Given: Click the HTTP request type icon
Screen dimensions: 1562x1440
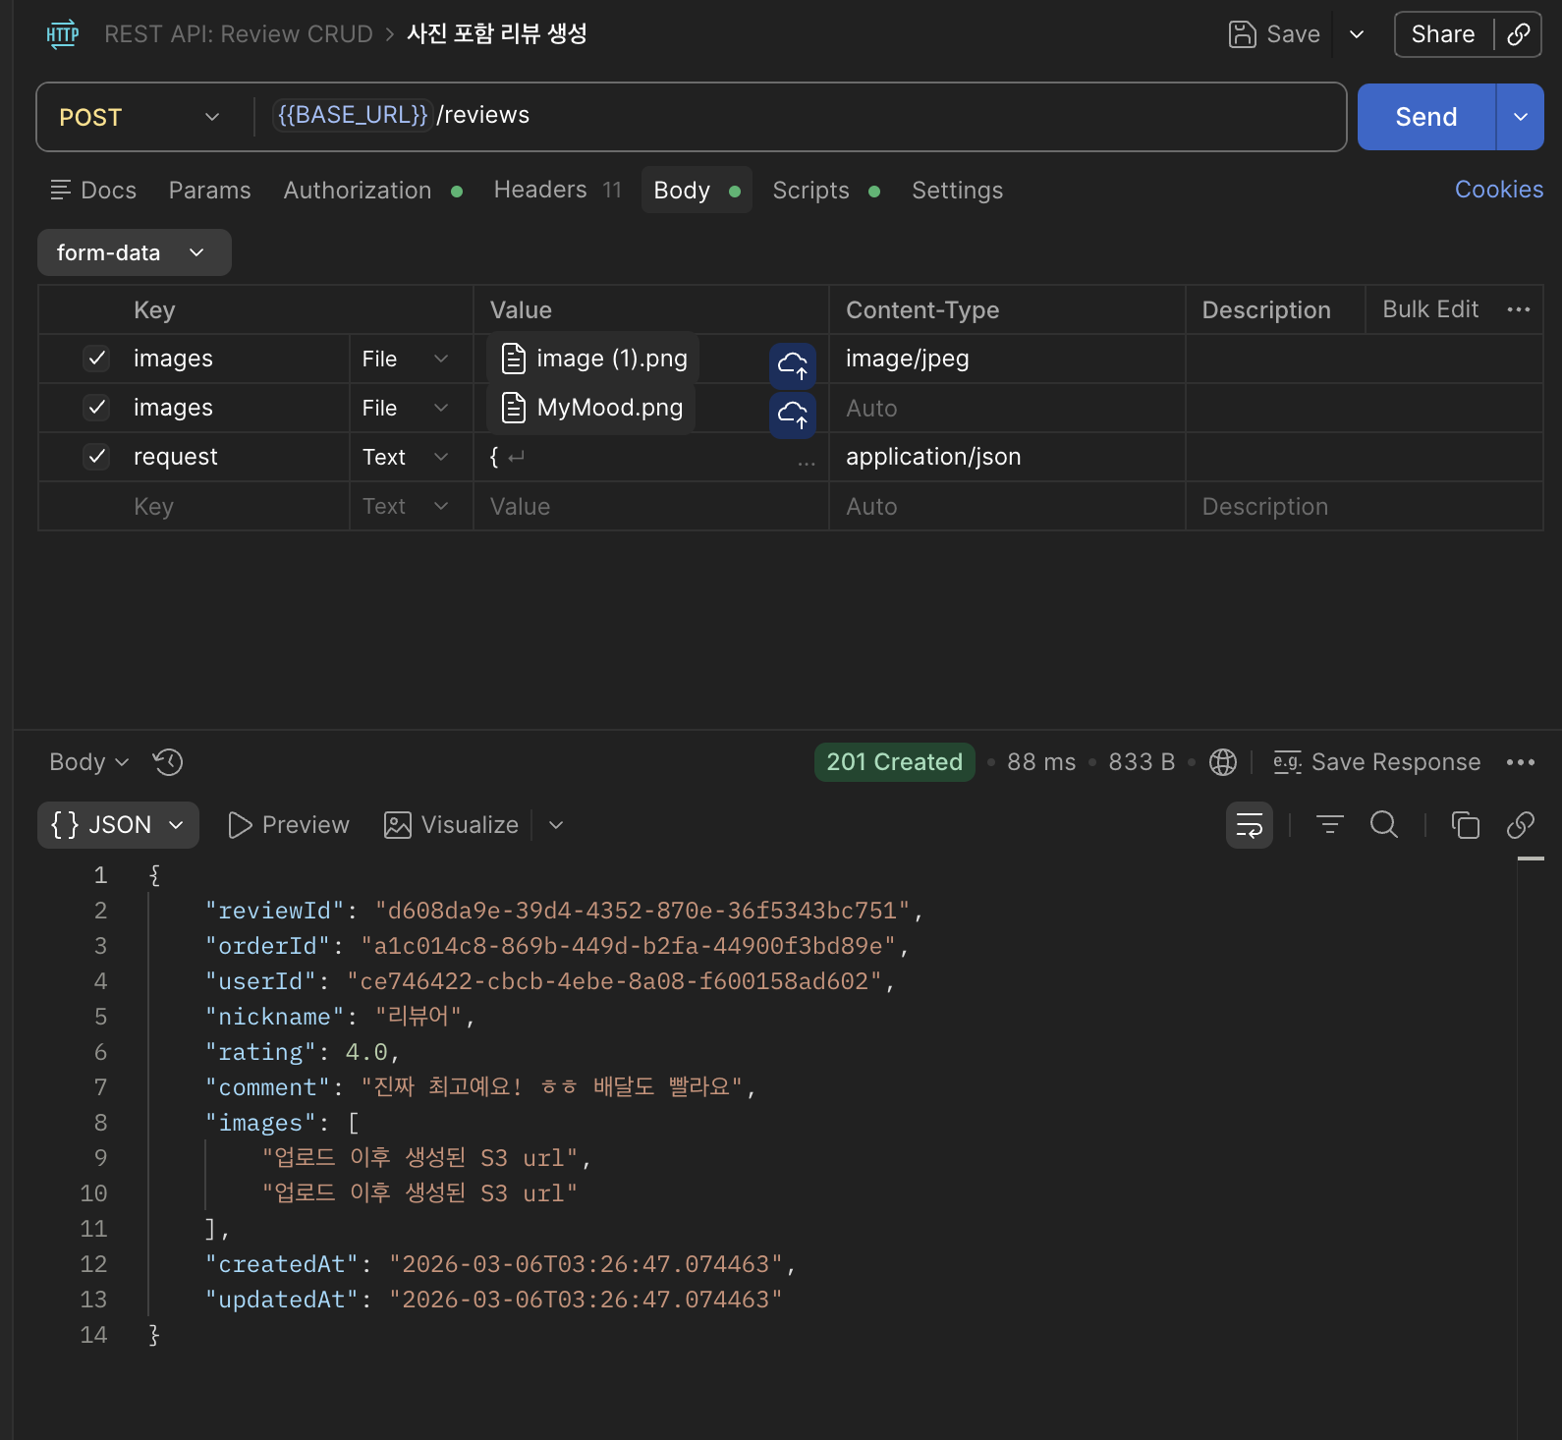Looking at the screenshot, I should click(63, 34).
